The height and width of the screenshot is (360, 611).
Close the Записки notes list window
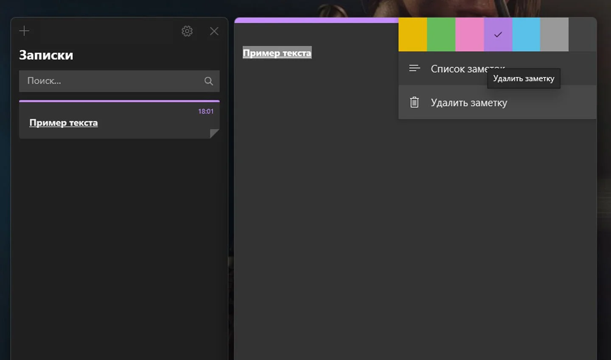click(214, 31)
